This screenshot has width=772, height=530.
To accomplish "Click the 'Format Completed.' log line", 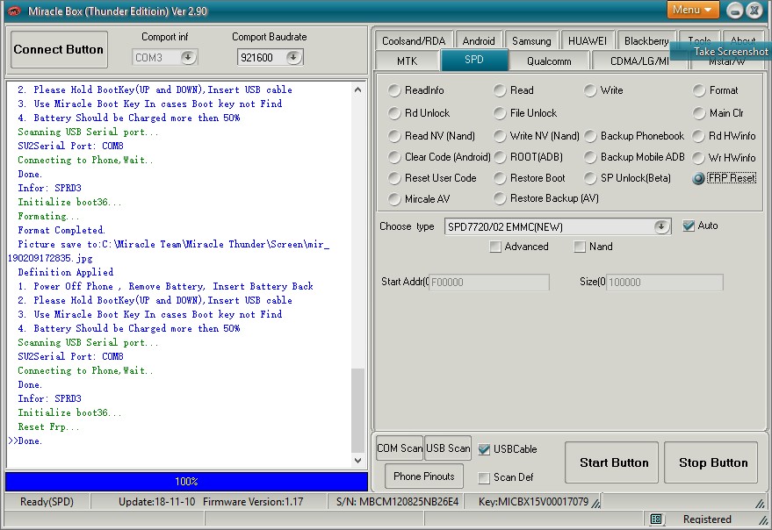I will (61, 230).
